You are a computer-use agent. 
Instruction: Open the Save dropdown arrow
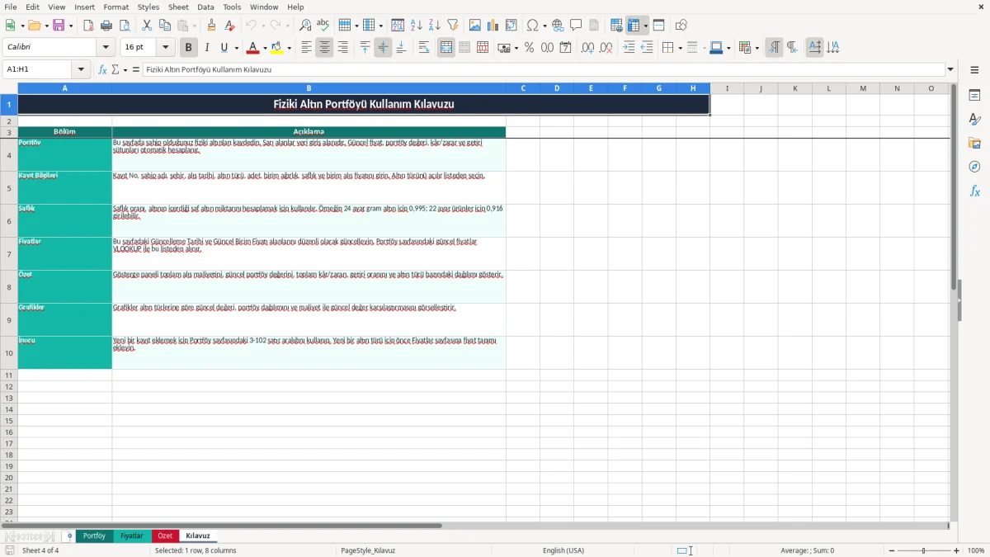[x=71, y=26]
